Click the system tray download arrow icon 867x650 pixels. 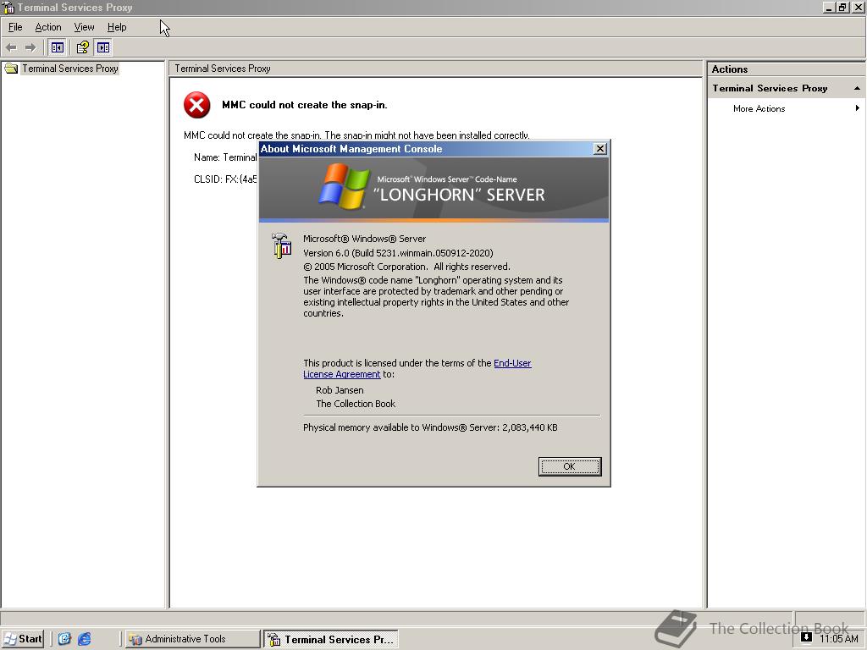pyautogui.click(x=806, y=636)
